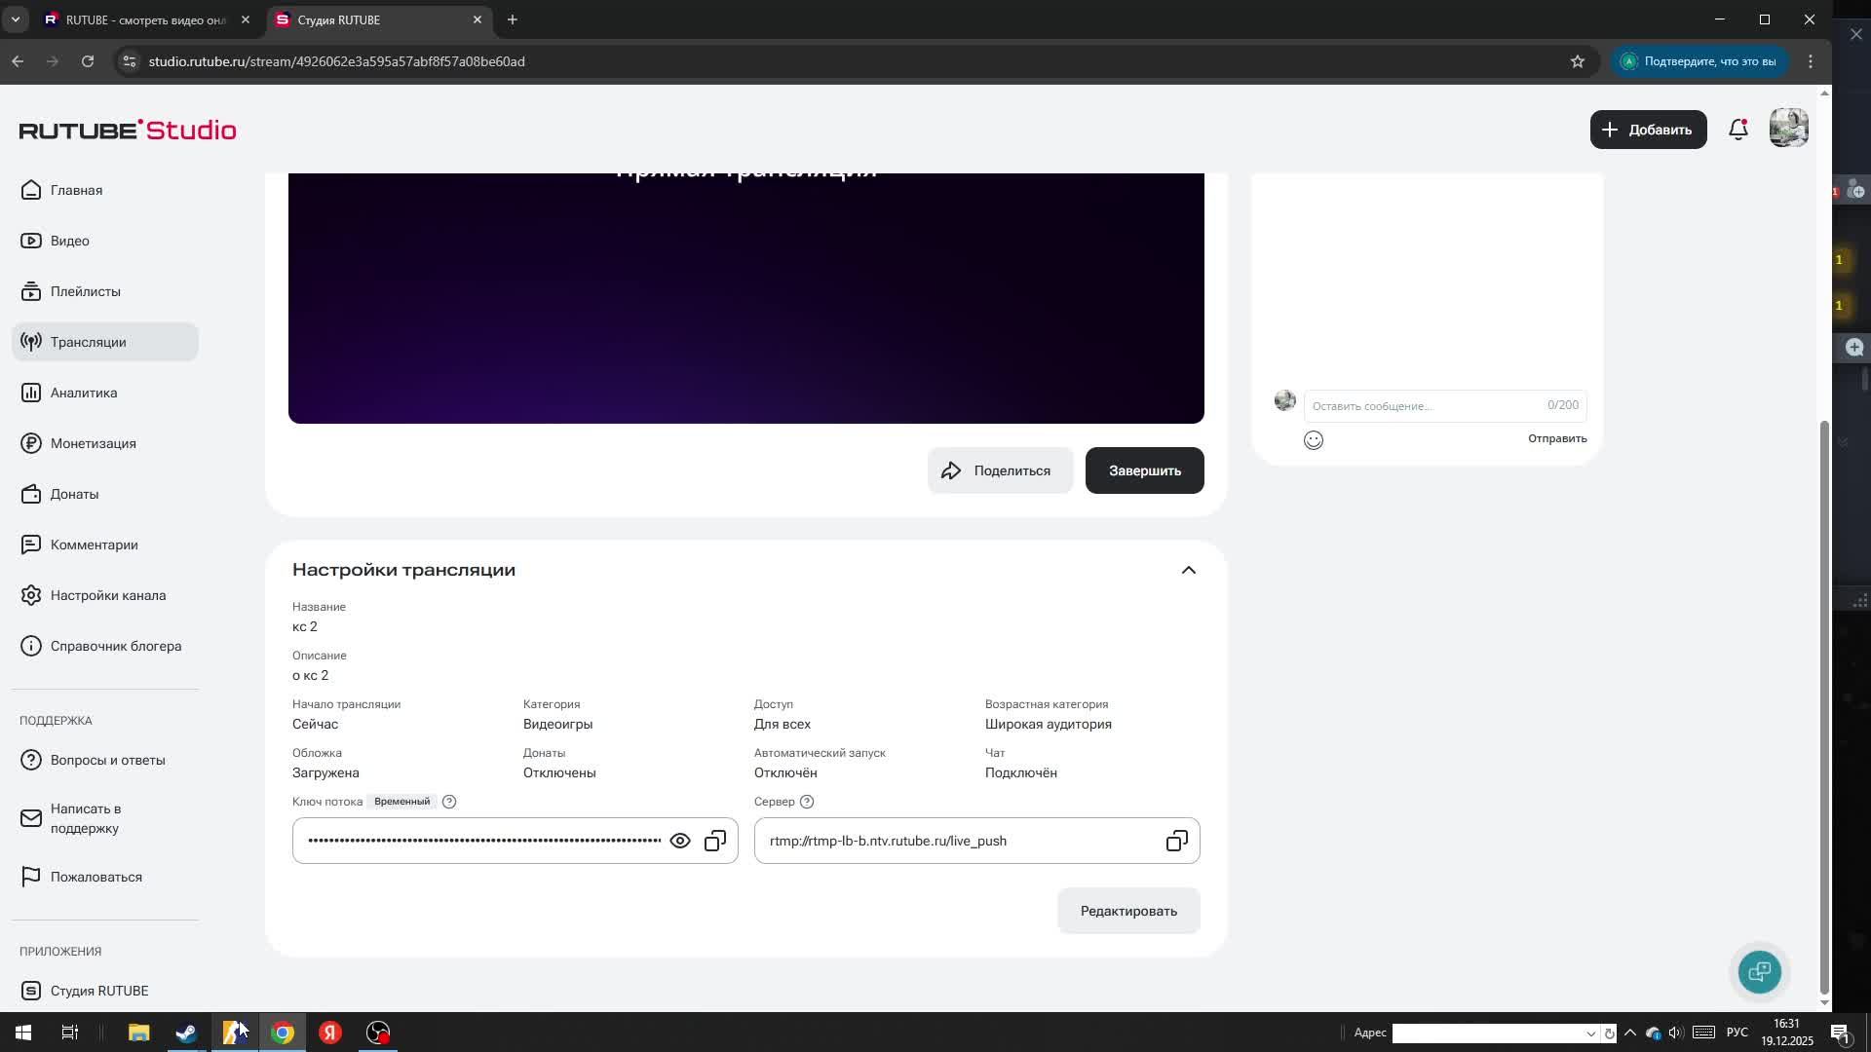Open the profile avatar menu
The height and width of the screenshot is (1052, 1871).
click(x=1788, y=129)
